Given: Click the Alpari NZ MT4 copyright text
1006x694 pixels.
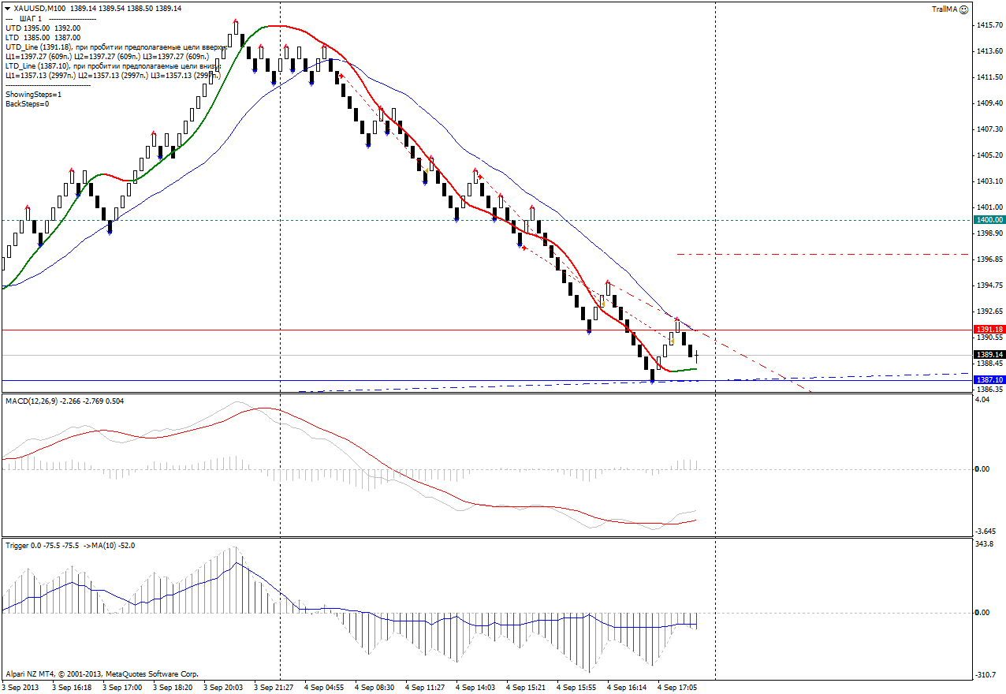Looking at the screenshot, I should coord(102,674).
